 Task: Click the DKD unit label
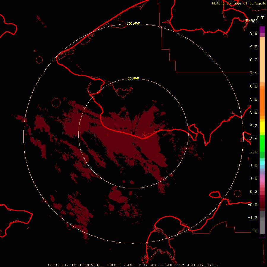tap(261, 18)
